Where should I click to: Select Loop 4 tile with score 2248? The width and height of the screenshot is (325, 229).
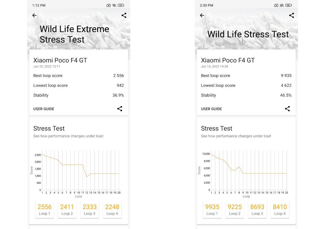pyautogui.click(x=112, y=209)
